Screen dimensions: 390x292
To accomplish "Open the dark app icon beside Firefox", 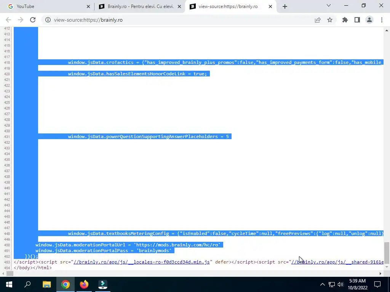I will tap(103, 284).
